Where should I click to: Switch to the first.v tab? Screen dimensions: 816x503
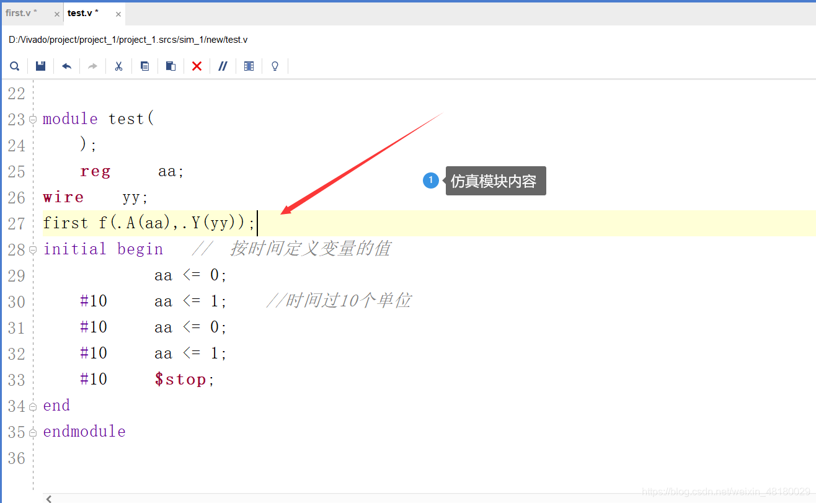point(22,13)
